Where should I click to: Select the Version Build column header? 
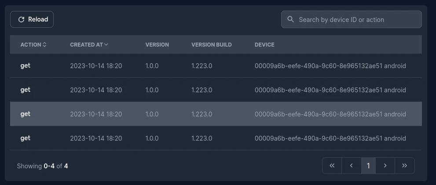pos(211,45)
